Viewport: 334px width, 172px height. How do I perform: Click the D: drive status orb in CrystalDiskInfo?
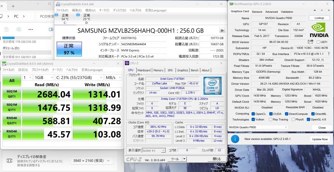coord(78,15)
